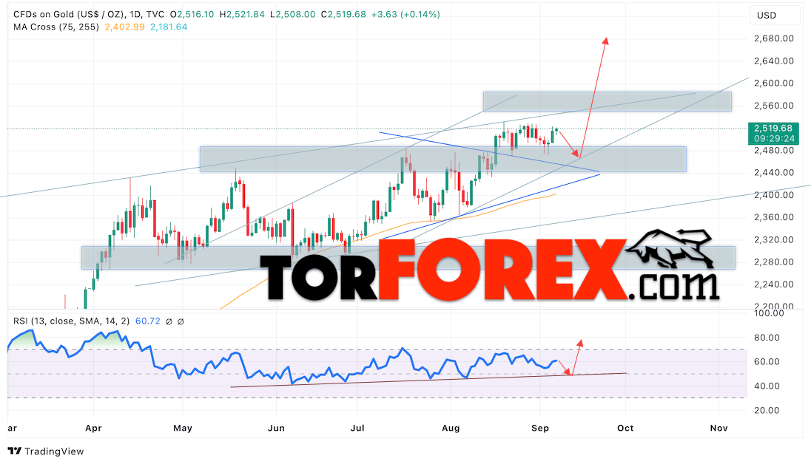This screenshot has width=811, height=464.
Task: Open the TradingView logo link
Action: click(x=46, y=451)
